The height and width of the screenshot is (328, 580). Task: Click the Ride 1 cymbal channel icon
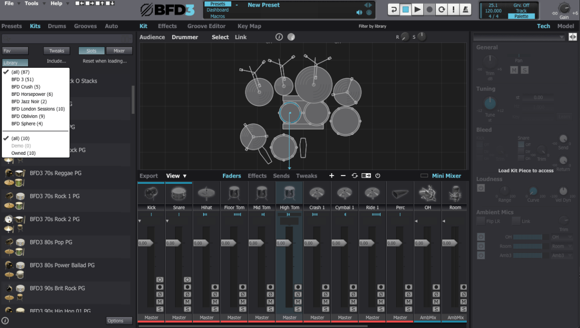[372, 194]
